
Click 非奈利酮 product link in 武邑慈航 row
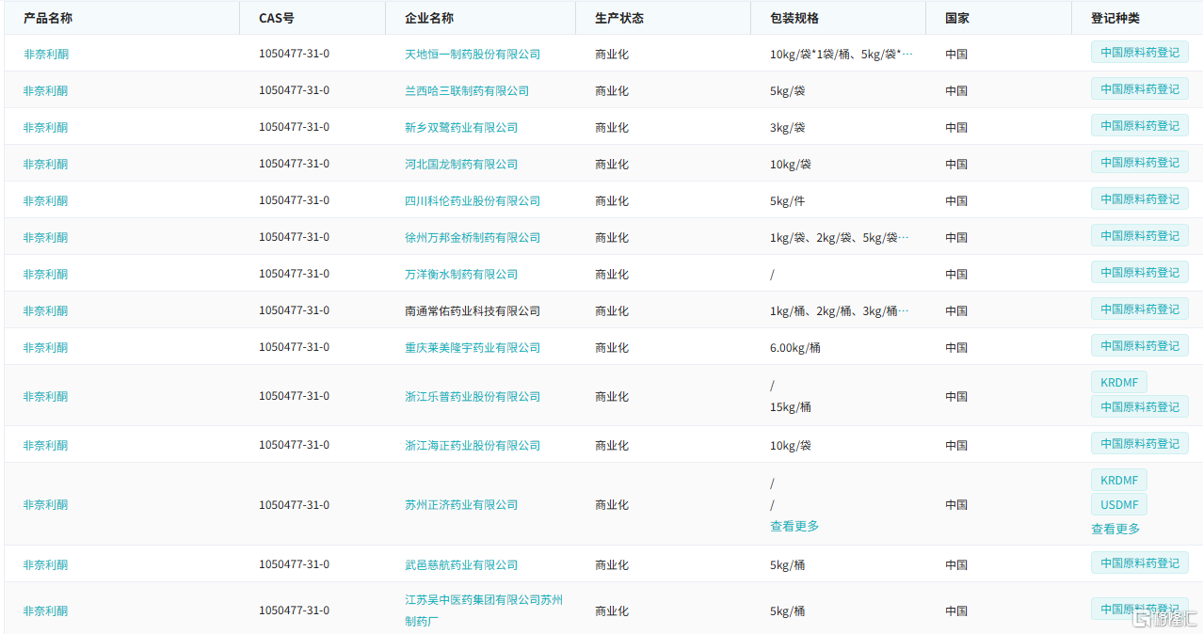pos(46,564)
